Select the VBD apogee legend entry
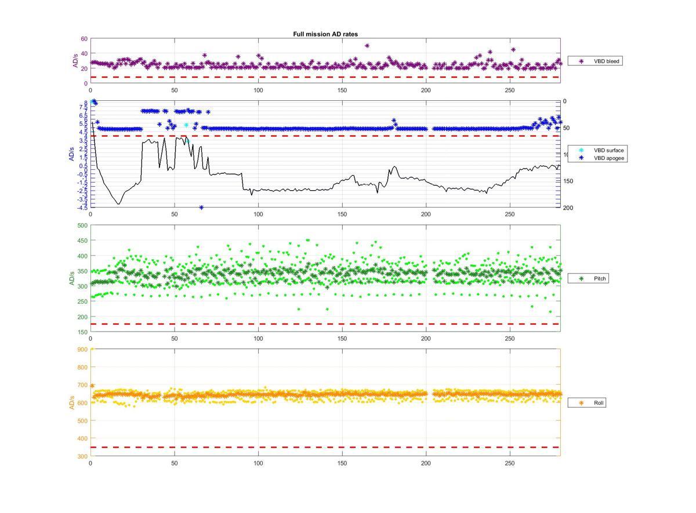Screen dimensions: 696x513 click(599, 158)
